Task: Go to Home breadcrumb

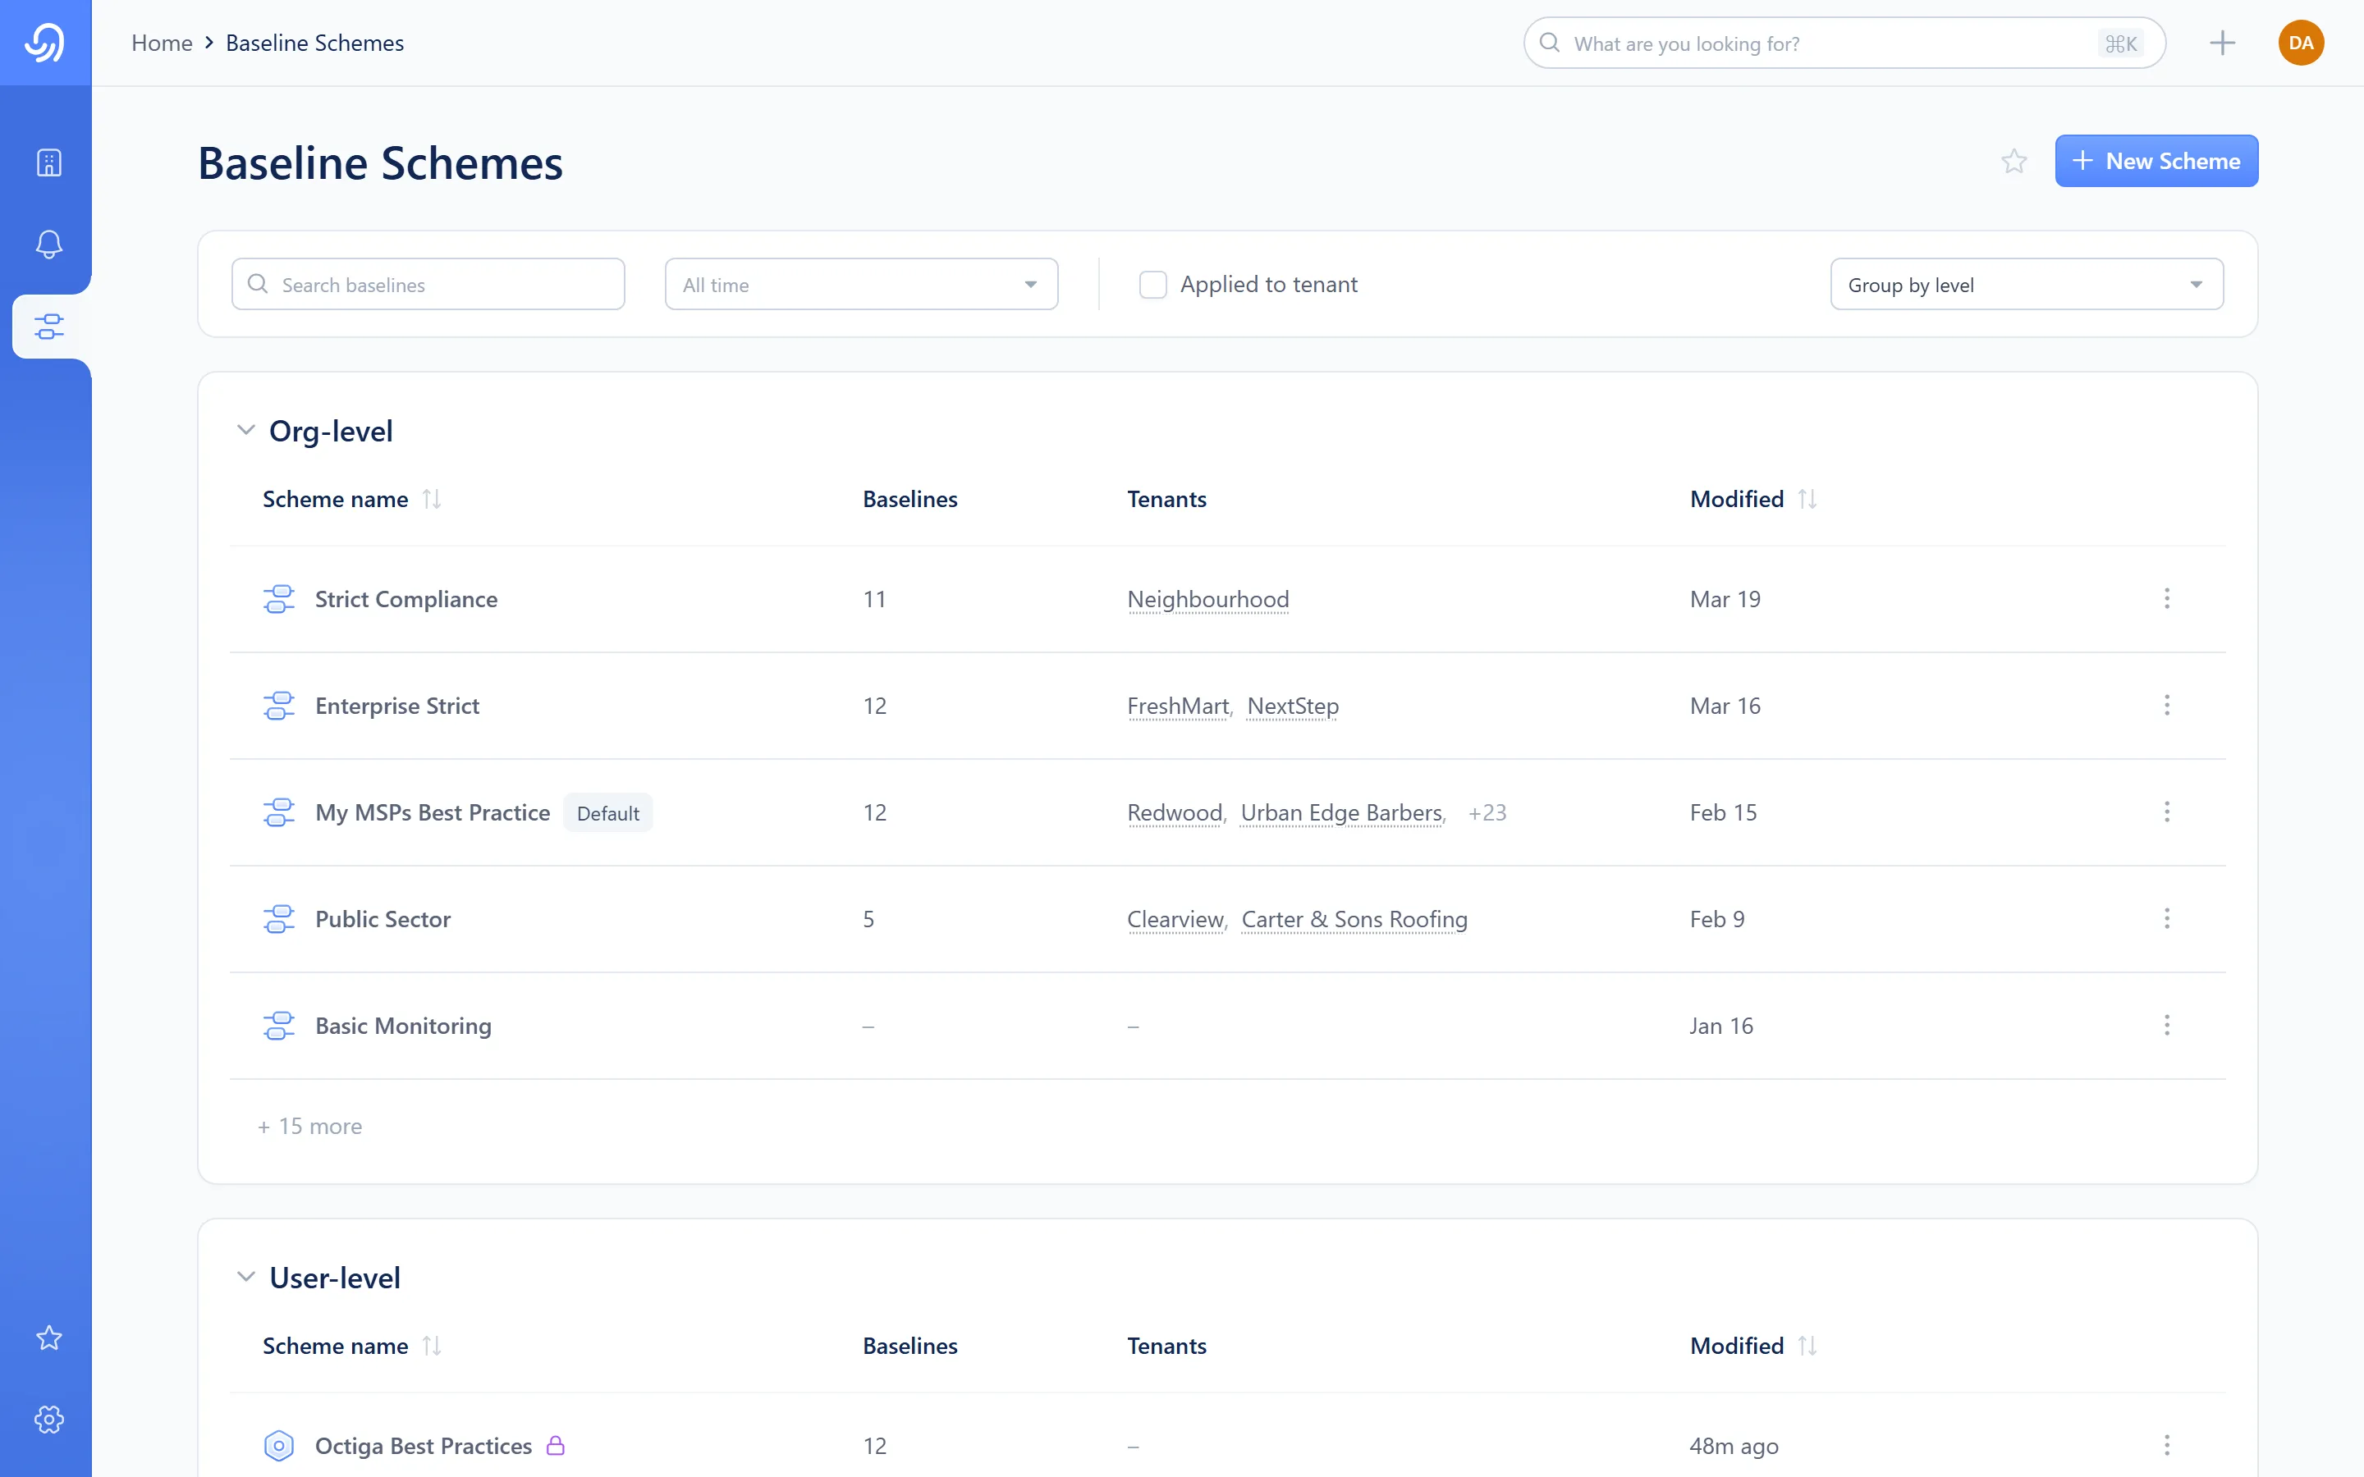Action: [x=163, y=43]
